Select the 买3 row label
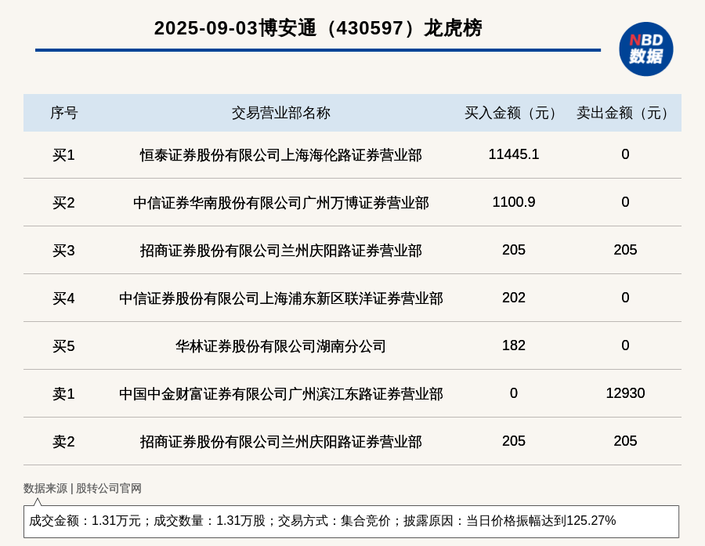The height and width of the screenshot is (546, 705). click(x=64, y=251)
